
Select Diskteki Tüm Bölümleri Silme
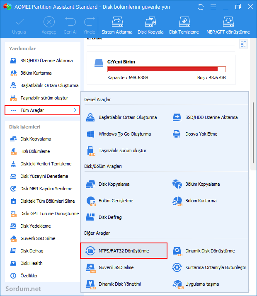[x=43, y=201]
